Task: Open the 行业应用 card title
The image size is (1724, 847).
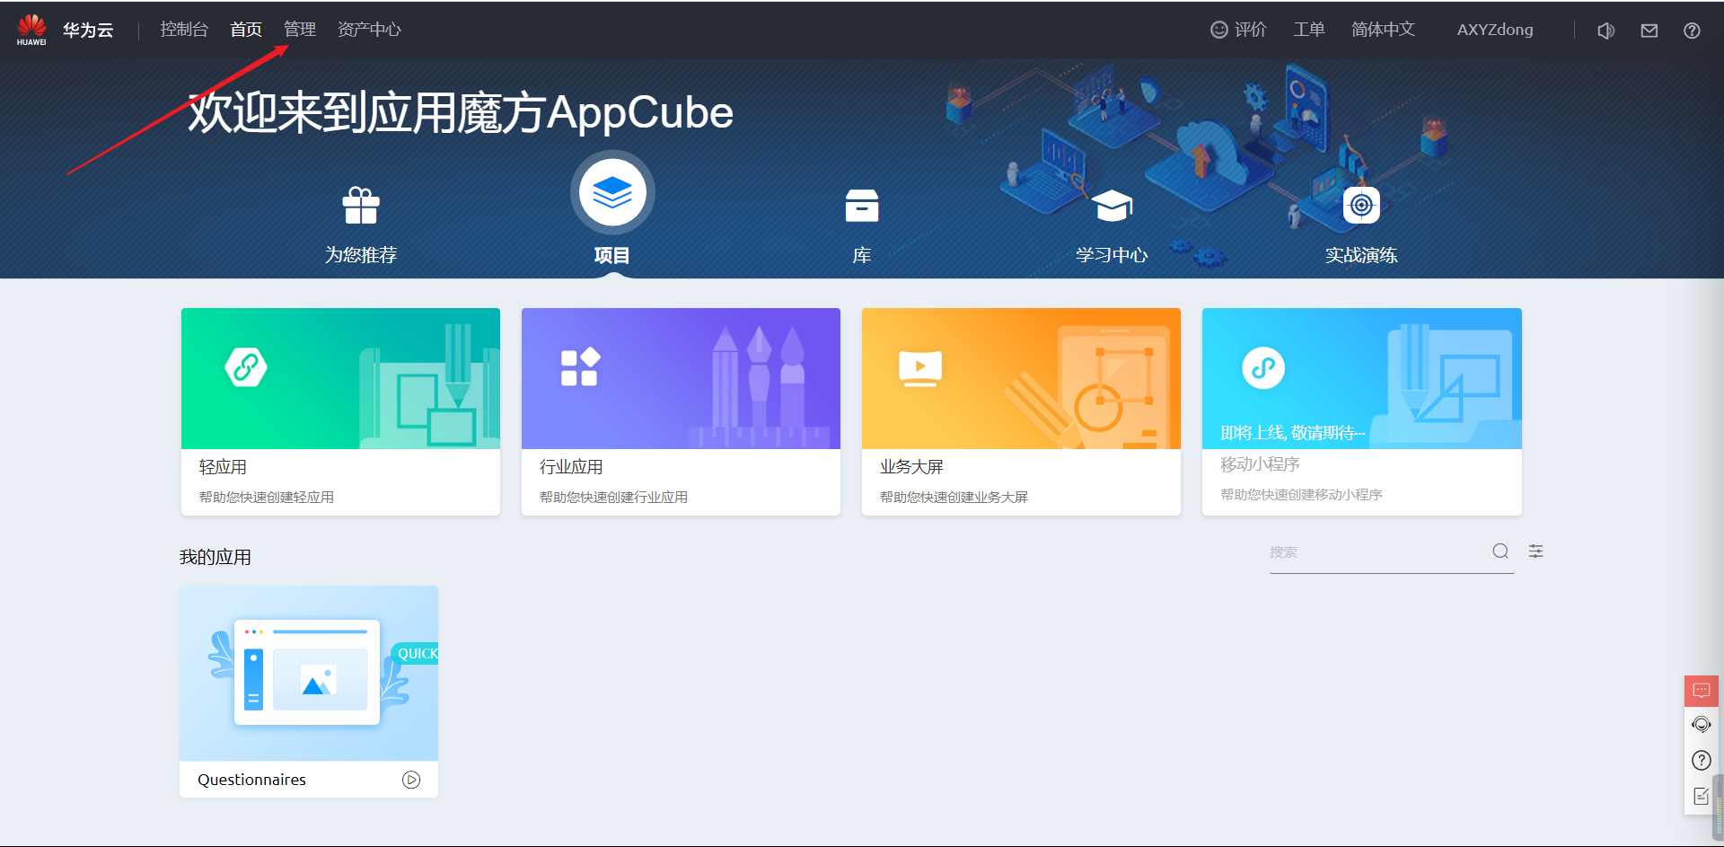Action: pos(571,467)
